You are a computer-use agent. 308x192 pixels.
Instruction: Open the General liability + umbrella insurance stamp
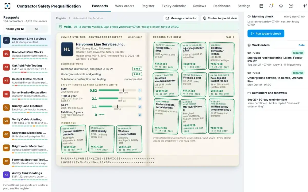tap(74, 139)
